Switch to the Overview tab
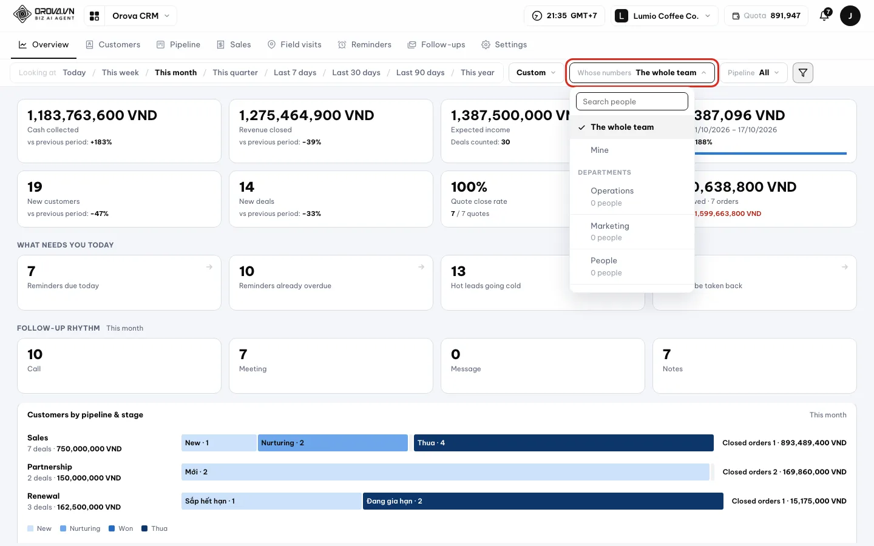The width and height of the screenshot is (874, 546). click(44, 45)
